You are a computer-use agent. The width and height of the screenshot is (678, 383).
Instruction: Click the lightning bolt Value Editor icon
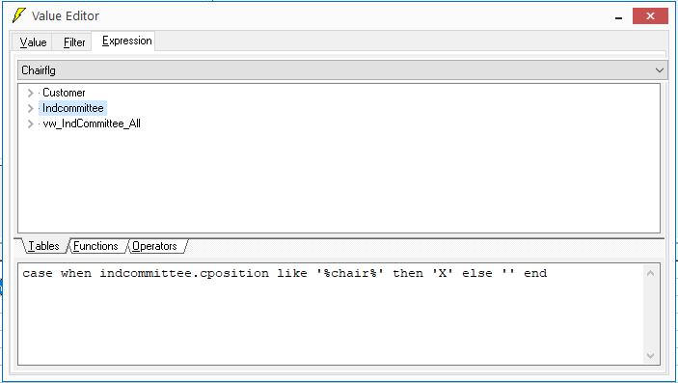[19, 15]
